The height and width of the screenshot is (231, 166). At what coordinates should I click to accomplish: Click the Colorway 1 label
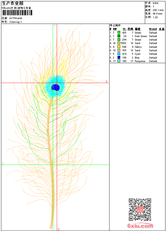[x=16, y=22]
